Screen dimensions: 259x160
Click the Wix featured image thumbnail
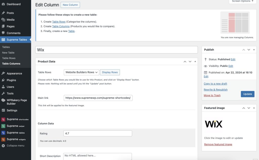(213, 124)
